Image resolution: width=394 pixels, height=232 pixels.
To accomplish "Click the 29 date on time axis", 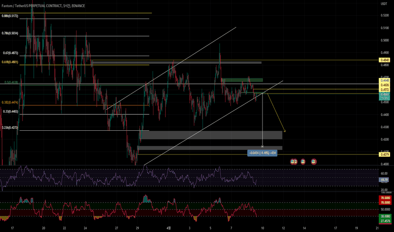I will pyautogui.click(x=137, y=228).
